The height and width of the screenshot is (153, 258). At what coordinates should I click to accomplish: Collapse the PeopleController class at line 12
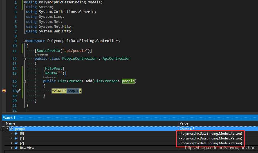click(24, 59)
